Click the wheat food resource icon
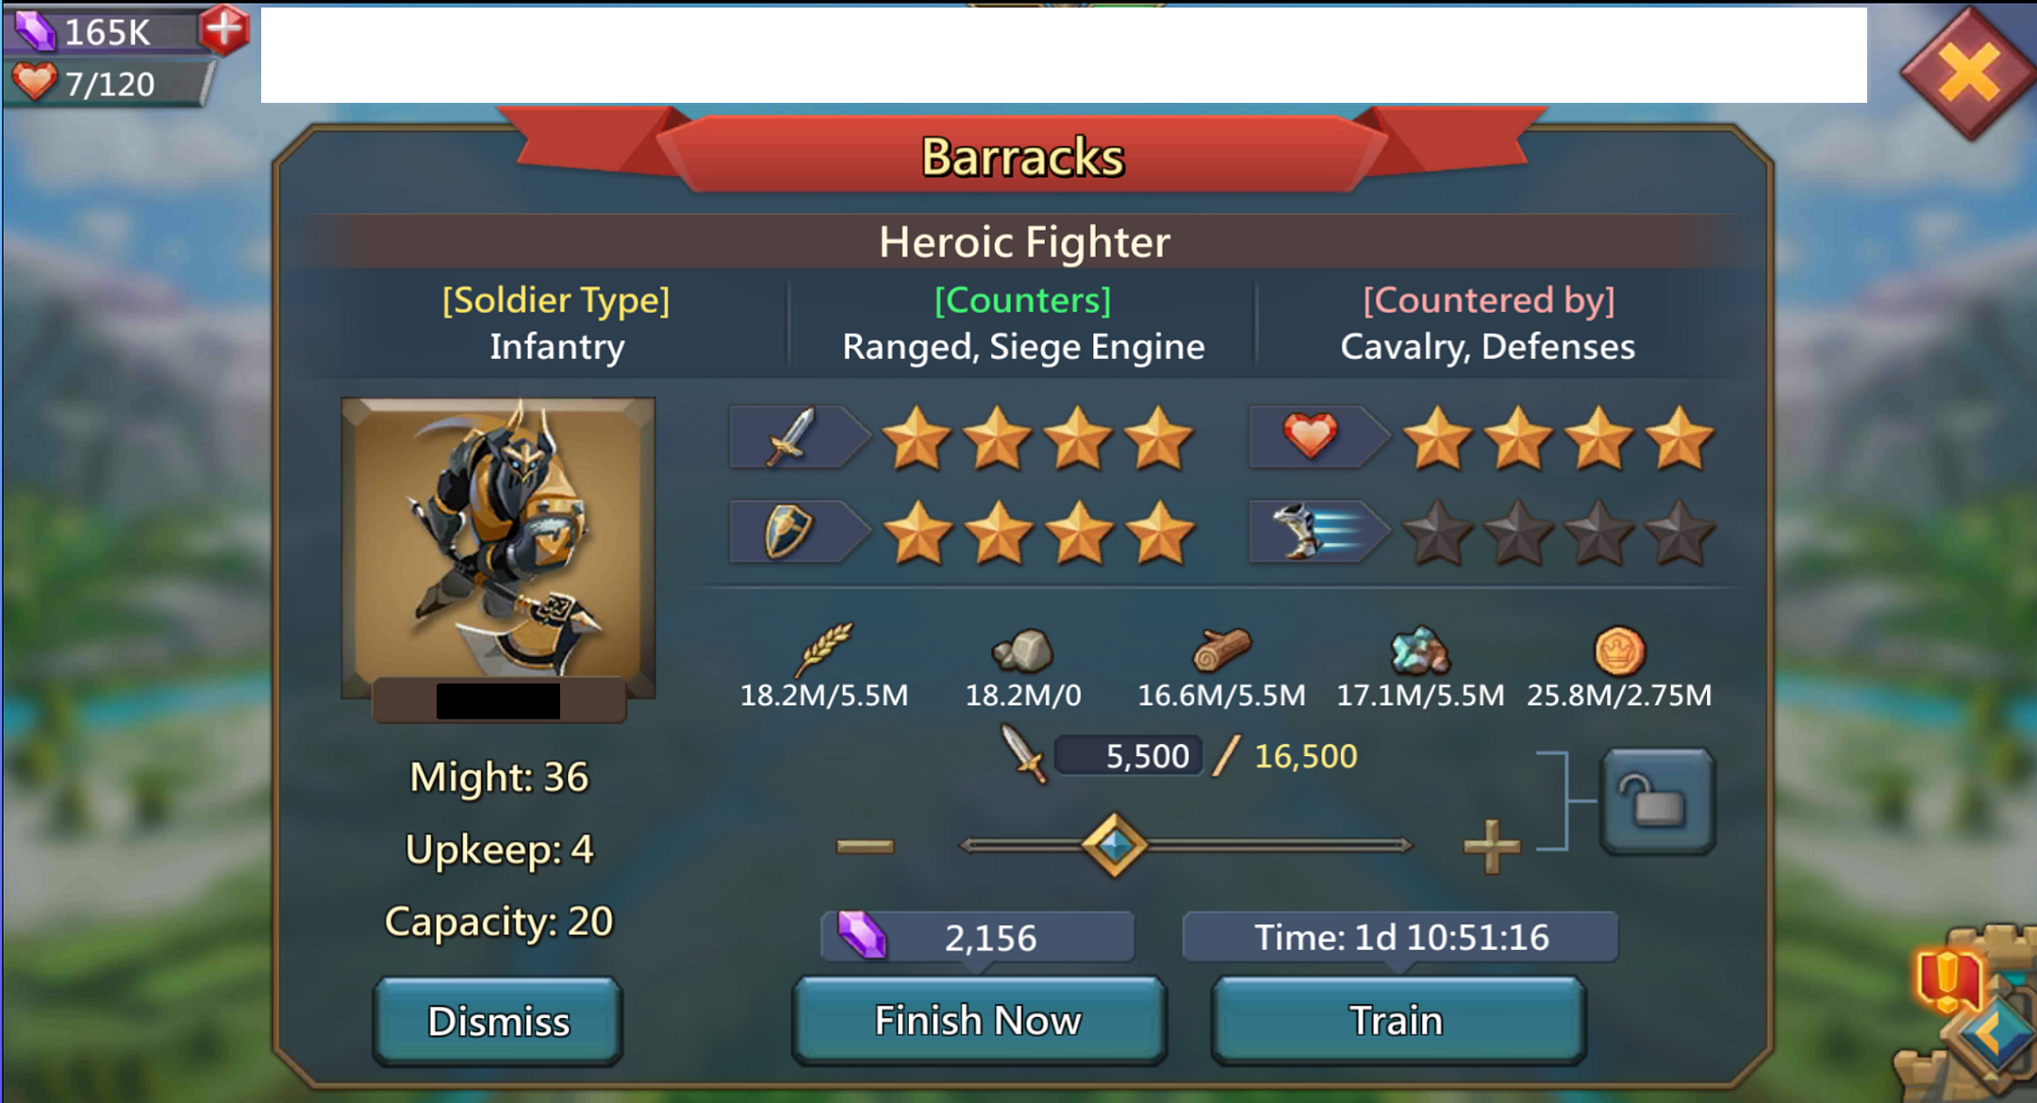Viewport: 2037px width, 1103px height. click(x=824, y=650)
